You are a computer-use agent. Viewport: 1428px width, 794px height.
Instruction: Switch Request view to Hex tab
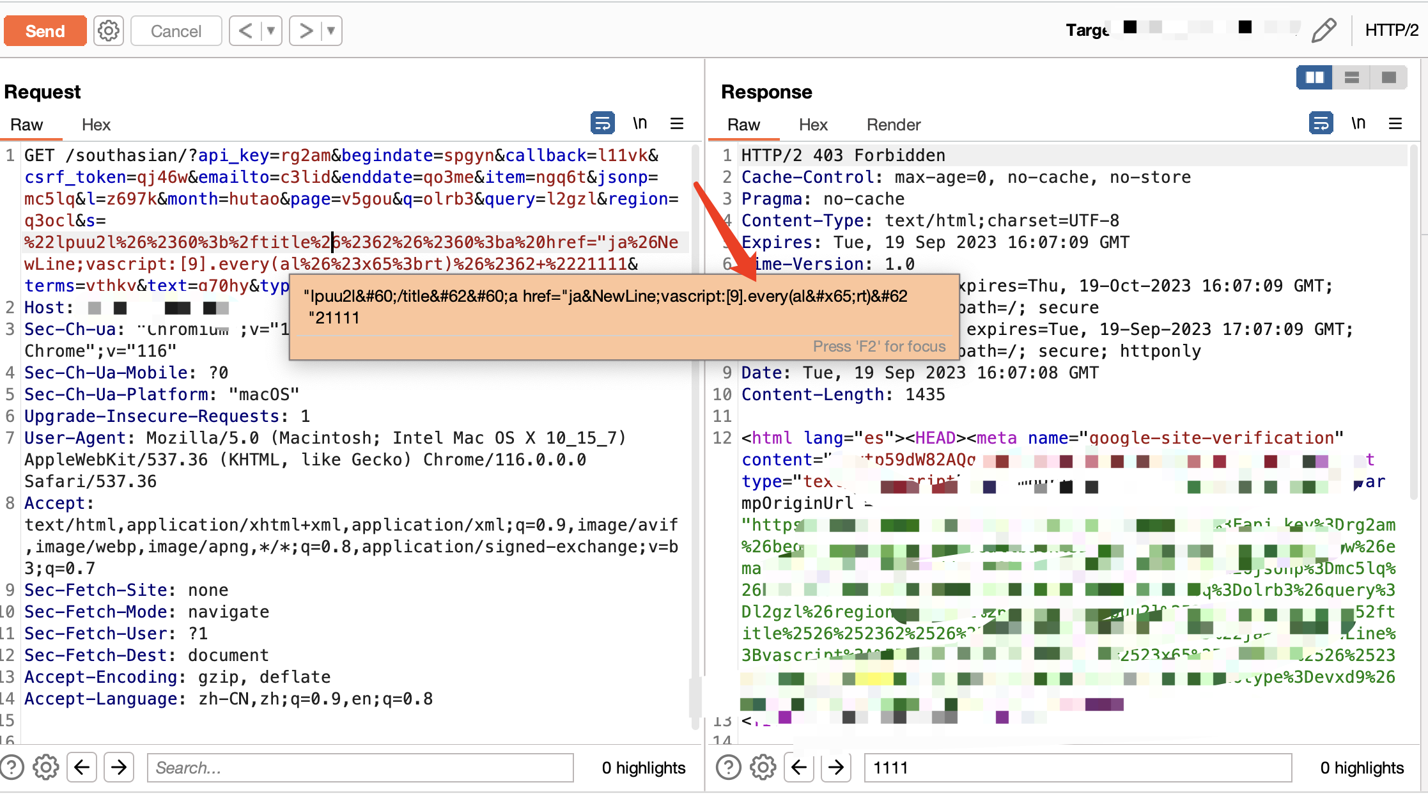coord(96,125)
